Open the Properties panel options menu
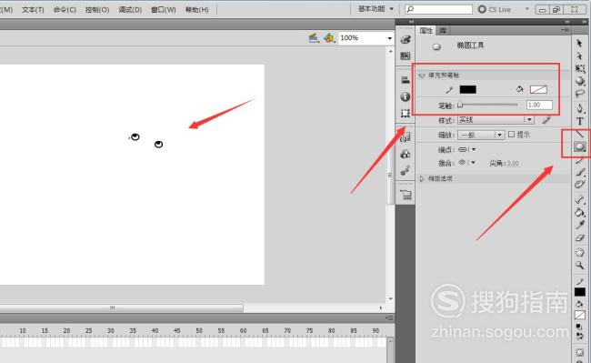591x363 pixels. (565, 30)
